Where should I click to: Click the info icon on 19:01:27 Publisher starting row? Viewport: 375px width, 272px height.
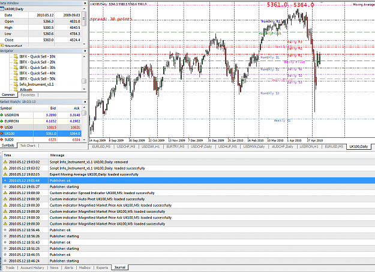pyautogui.click(x=5, y=187)
